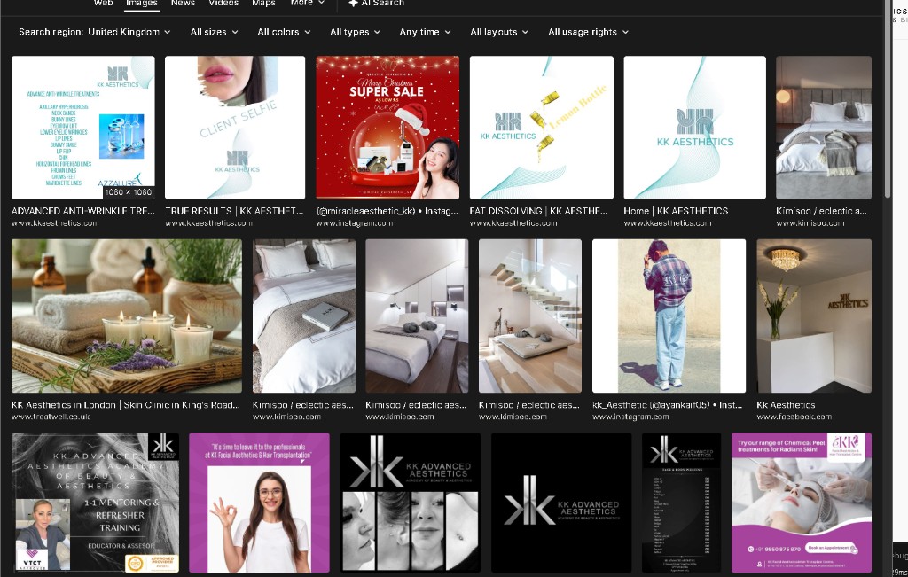Open the Lemon Bottle fat dissolving image
Viewport: 908px width, 577px height.
coord(542,128)
